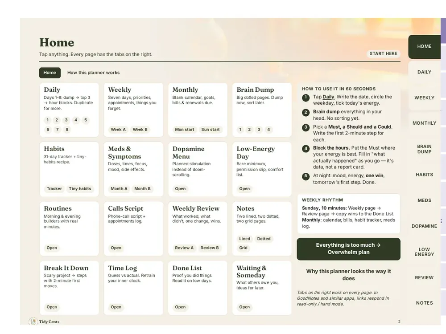The height and width of the screenshot is (334, 446).
Task: Open Daily page day 2
Action: point(57,120)
